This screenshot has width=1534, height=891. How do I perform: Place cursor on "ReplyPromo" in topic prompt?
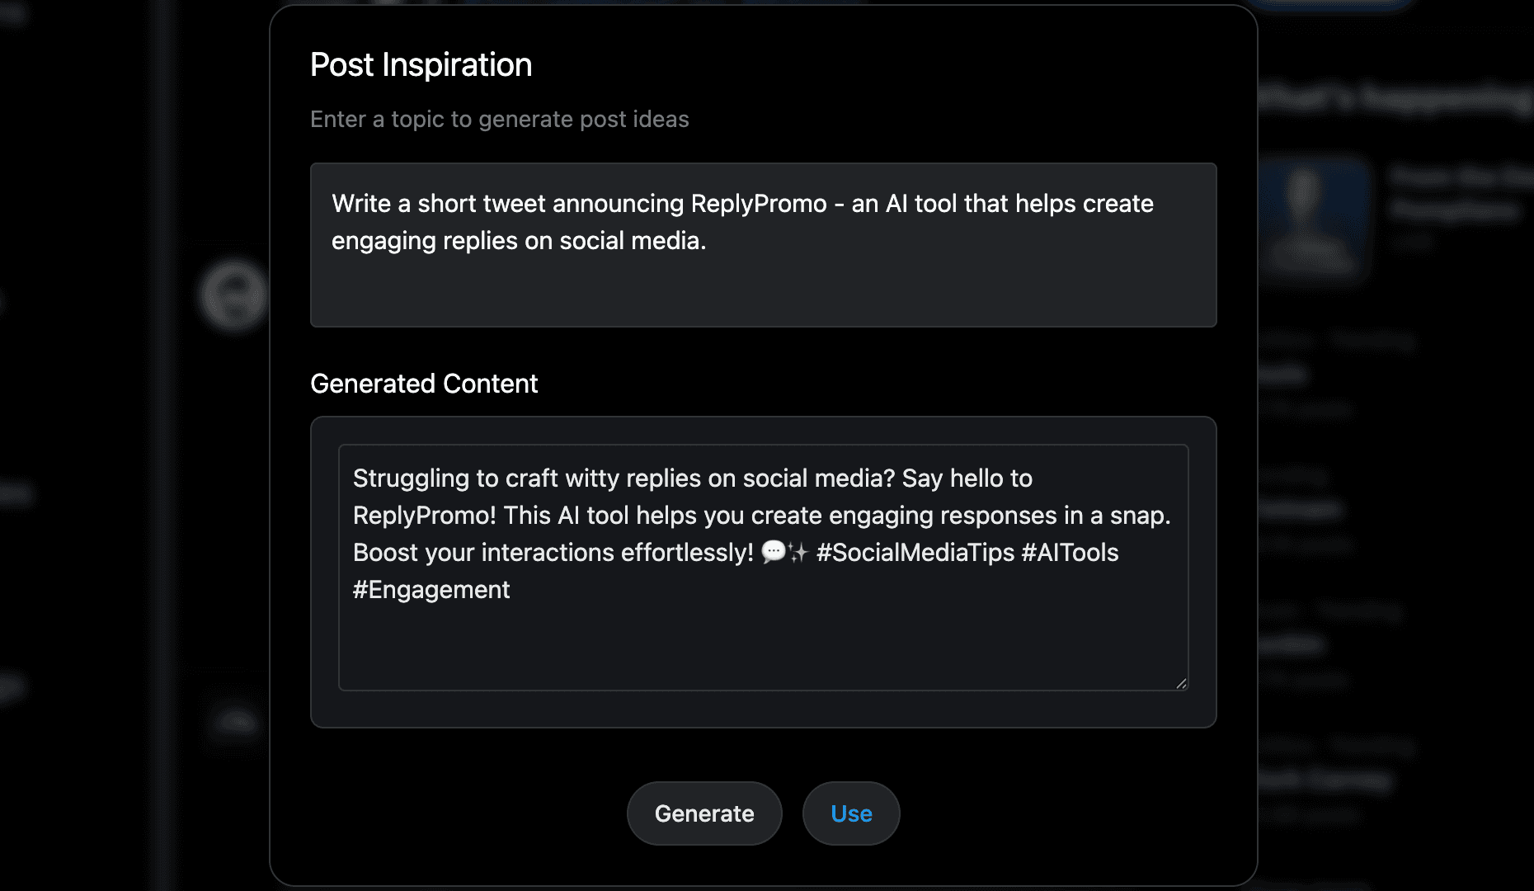(x=758, y=204)
